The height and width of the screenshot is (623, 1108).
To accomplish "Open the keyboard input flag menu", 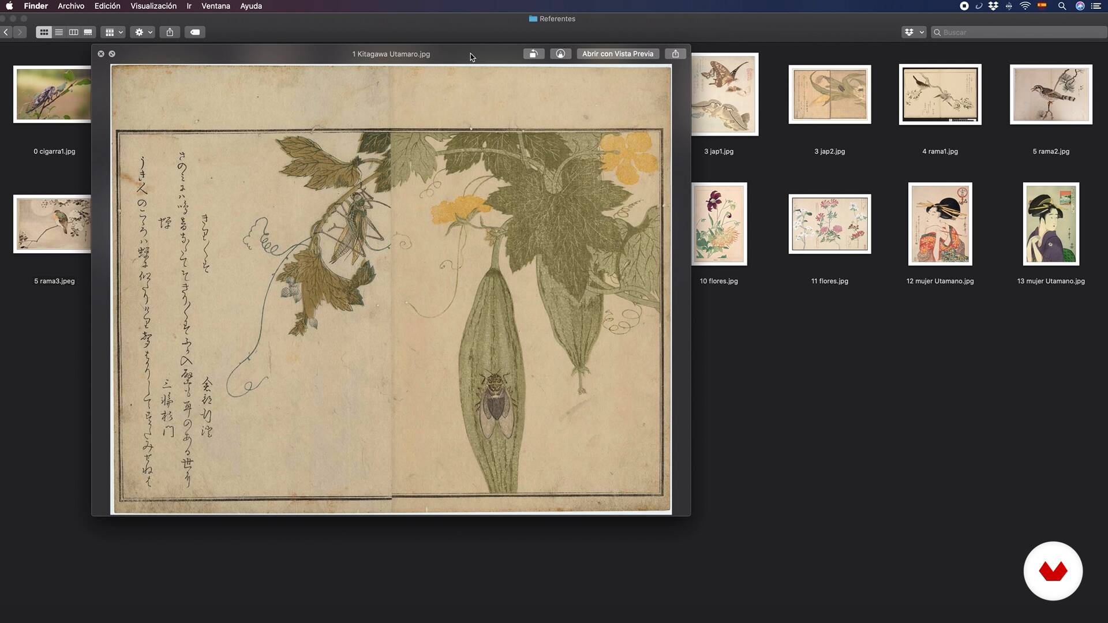I will coord(1042,6).
